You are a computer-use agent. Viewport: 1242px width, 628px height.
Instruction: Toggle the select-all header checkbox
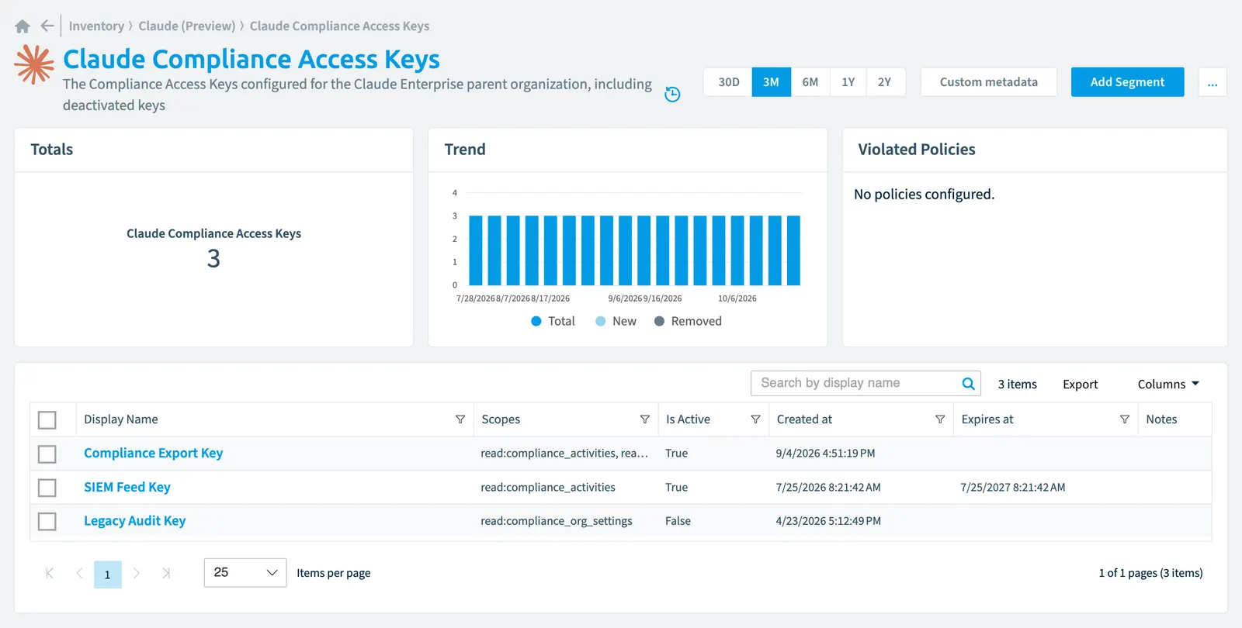(47, 420)
